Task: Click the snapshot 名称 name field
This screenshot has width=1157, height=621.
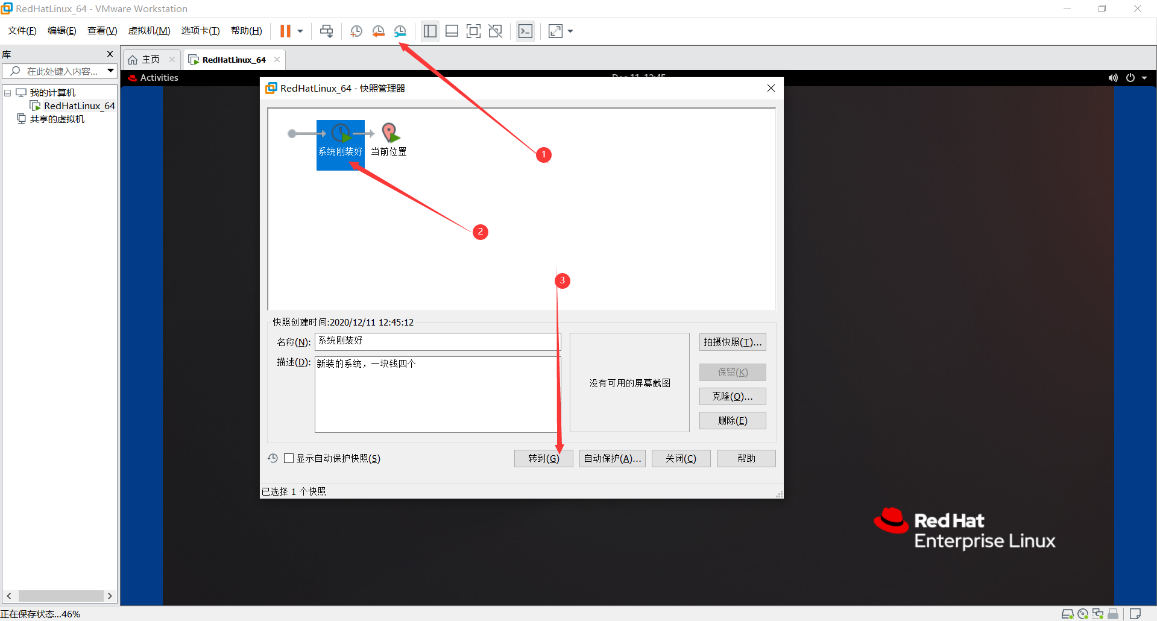Action: (438, 342)
